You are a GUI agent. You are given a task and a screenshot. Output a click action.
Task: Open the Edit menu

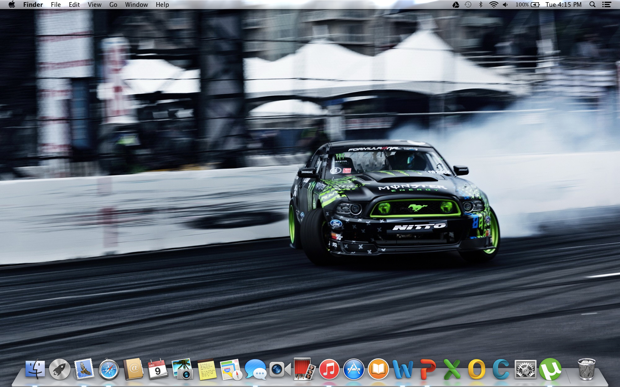74,5
